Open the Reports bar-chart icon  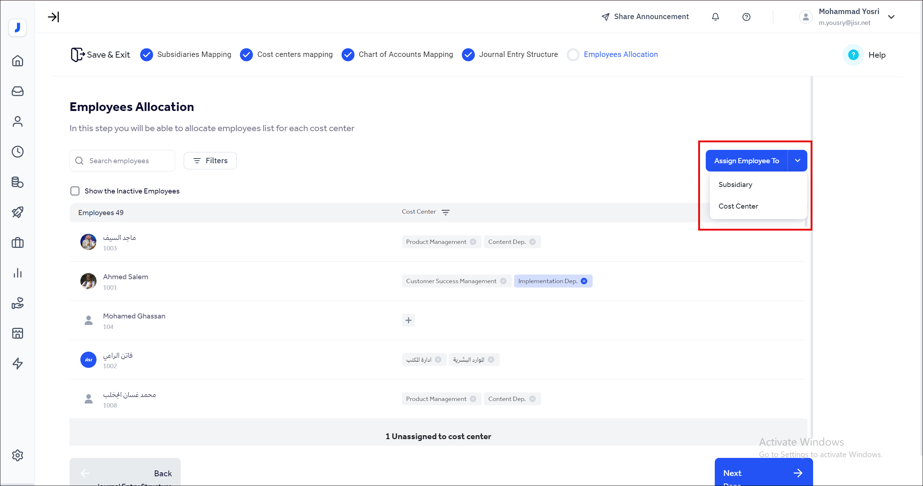(x=17, y=273)
